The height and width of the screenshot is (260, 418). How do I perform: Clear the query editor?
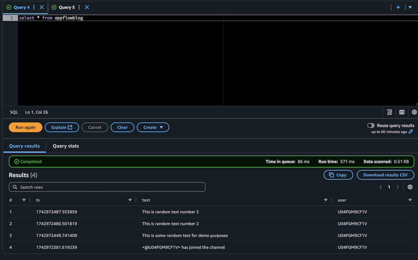point(122,127)
